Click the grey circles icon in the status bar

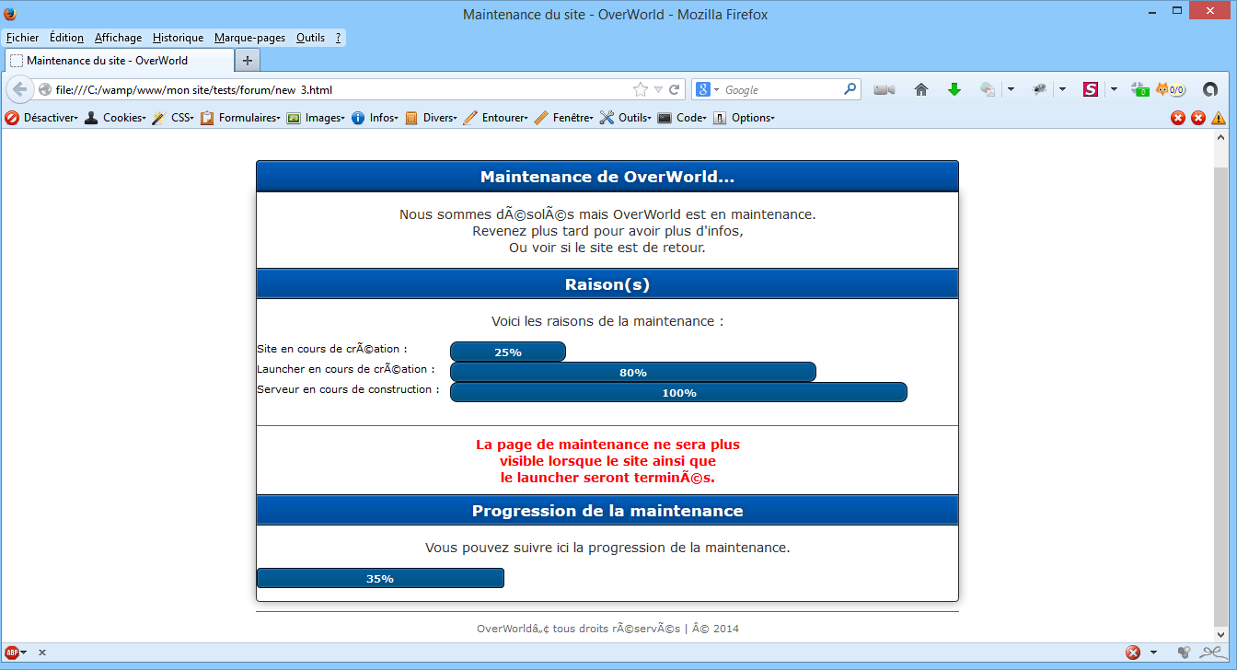pyautogui.click(x=1184, y=653)
